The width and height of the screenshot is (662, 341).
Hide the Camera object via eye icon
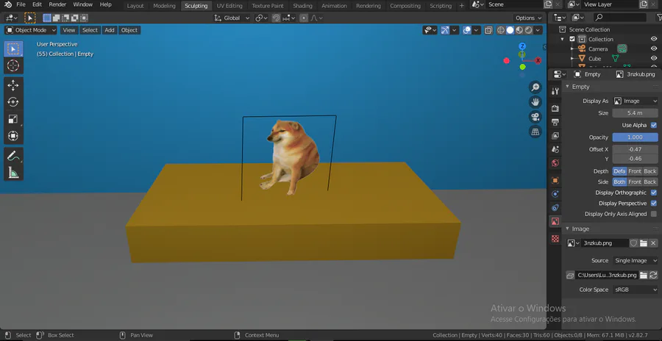click(x=654, y=49)
